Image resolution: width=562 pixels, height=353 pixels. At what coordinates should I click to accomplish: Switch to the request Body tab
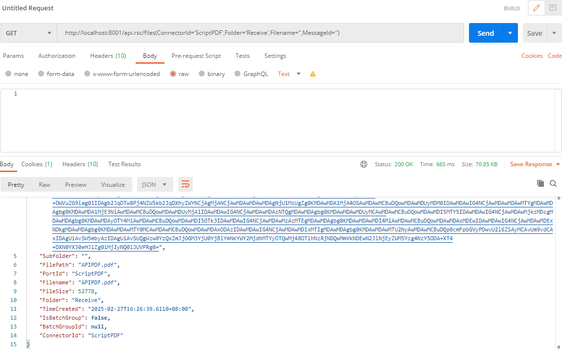(150, 56)
